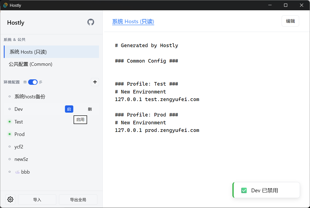This screenshot has height=208, width=310.
Task: Click the 多 multi-mode label
Action: tap(41, 82)
